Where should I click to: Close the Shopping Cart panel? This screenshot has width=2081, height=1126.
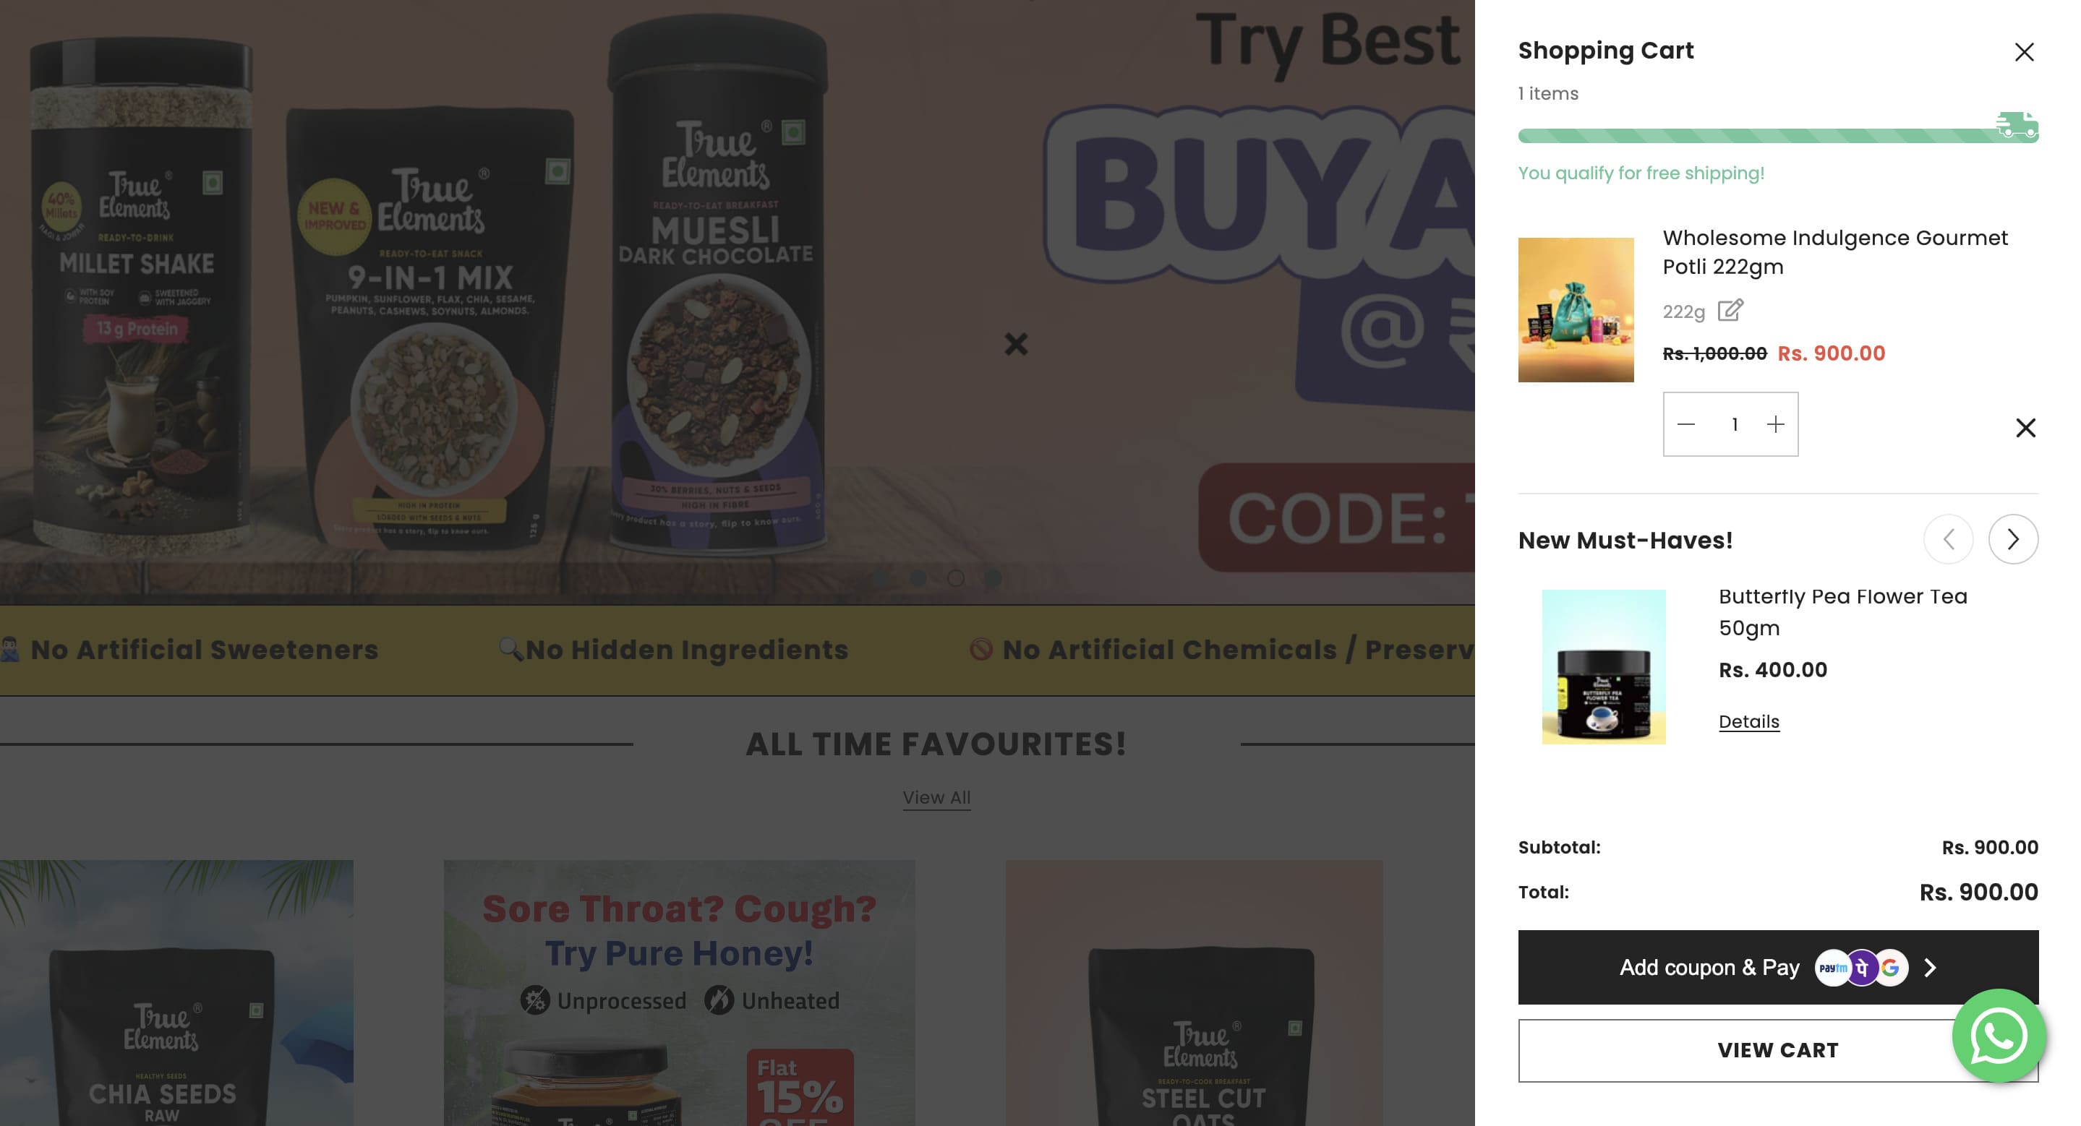(x=2024, y=53)
